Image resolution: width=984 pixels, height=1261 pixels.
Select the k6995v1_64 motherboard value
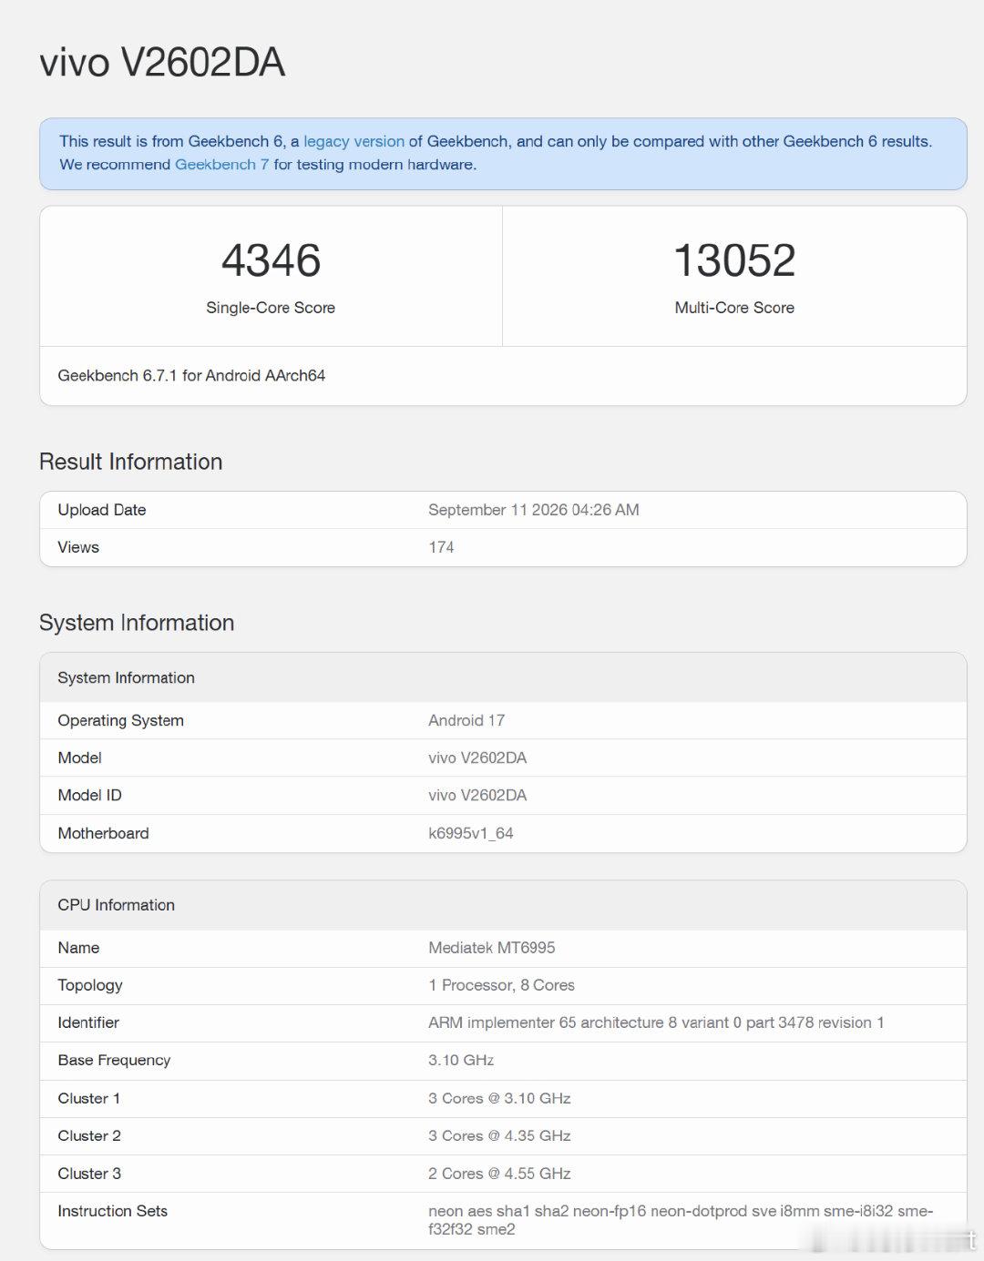pos(471,833)
